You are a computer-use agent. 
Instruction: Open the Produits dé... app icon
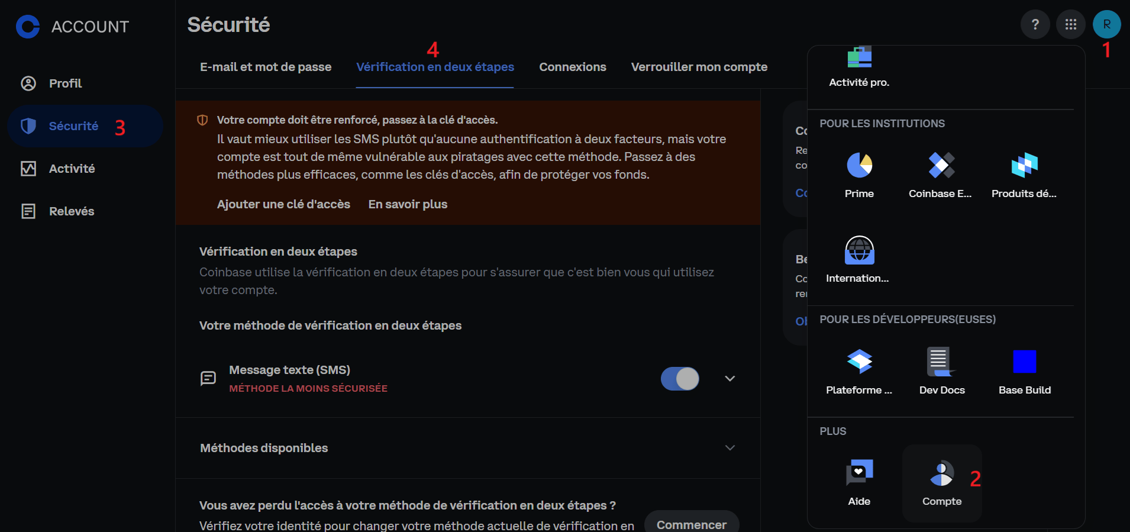[x=1025, y=165]
